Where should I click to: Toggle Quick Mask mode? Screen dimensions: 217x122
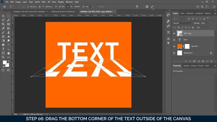point(3,70)
